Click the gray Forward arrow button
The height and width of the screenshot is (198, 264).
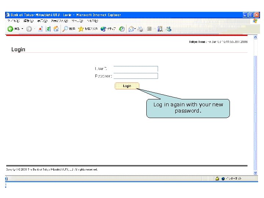(x=29, y=29)
